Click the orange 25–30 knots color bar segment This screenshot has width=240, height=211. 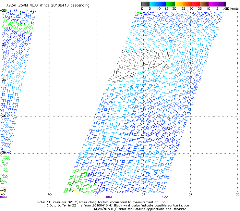187,4
